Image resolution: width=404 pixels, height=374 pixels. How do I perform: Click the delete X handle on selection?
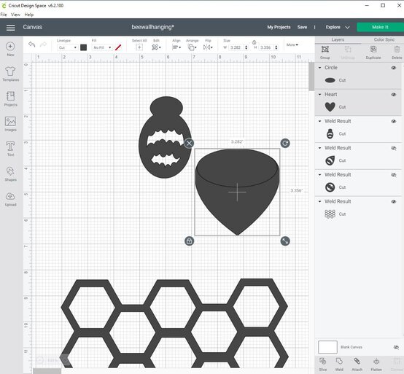coord(189,143)
